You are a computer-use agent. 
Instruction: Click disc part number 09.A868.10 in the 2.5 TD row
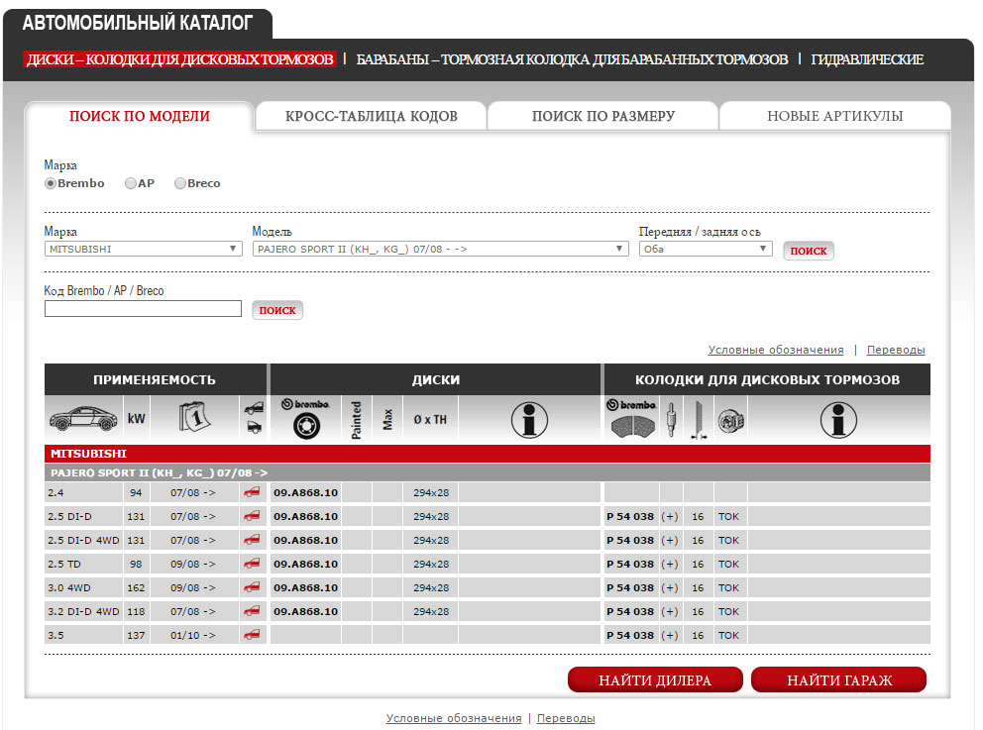pos(305,564)
